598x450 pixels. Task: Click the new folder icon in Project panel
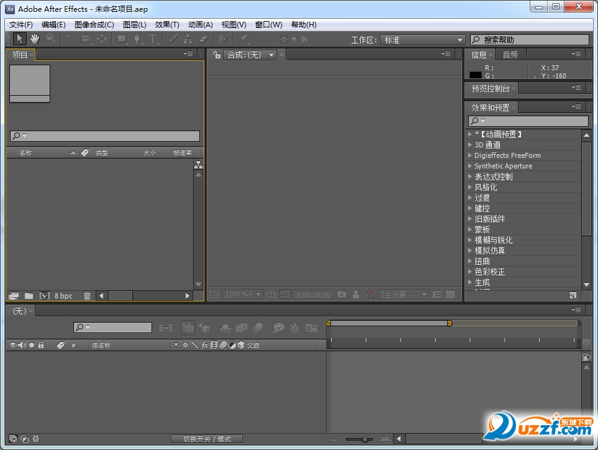pyautogui.click(x=29, y=296)
